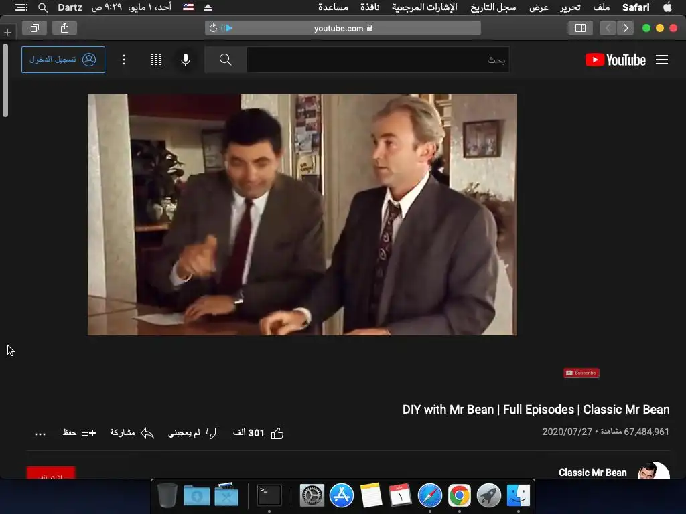
Task: Open System Preferences gear in Dock
Action: (x=312, y=495)
